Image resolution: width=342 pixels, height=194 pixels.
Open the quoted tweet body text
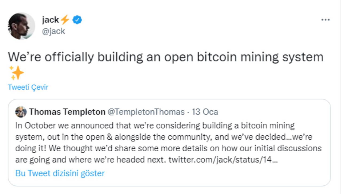point(168,143)
